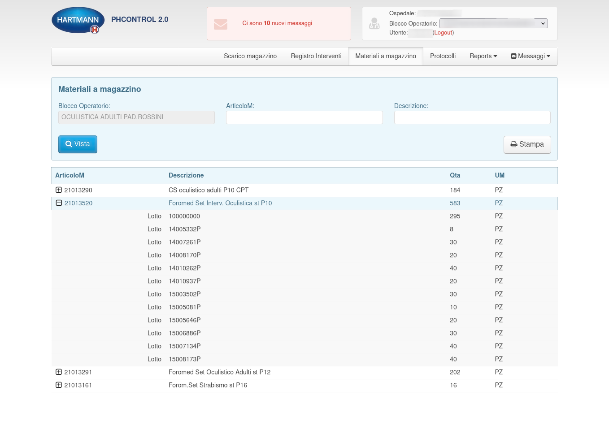Expand article 21013291 row
Image resolution: width=609 pixels, height=421 pixels.
tap(59, 372)
